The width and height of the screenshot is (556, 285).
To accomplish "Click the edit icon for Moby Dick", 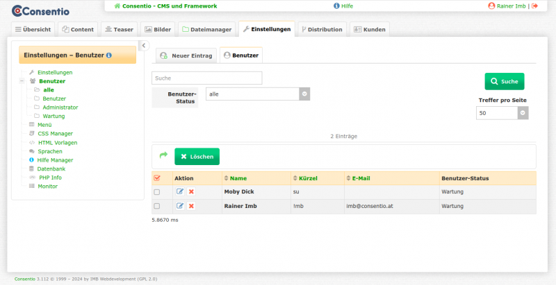I will click(181, 191).
